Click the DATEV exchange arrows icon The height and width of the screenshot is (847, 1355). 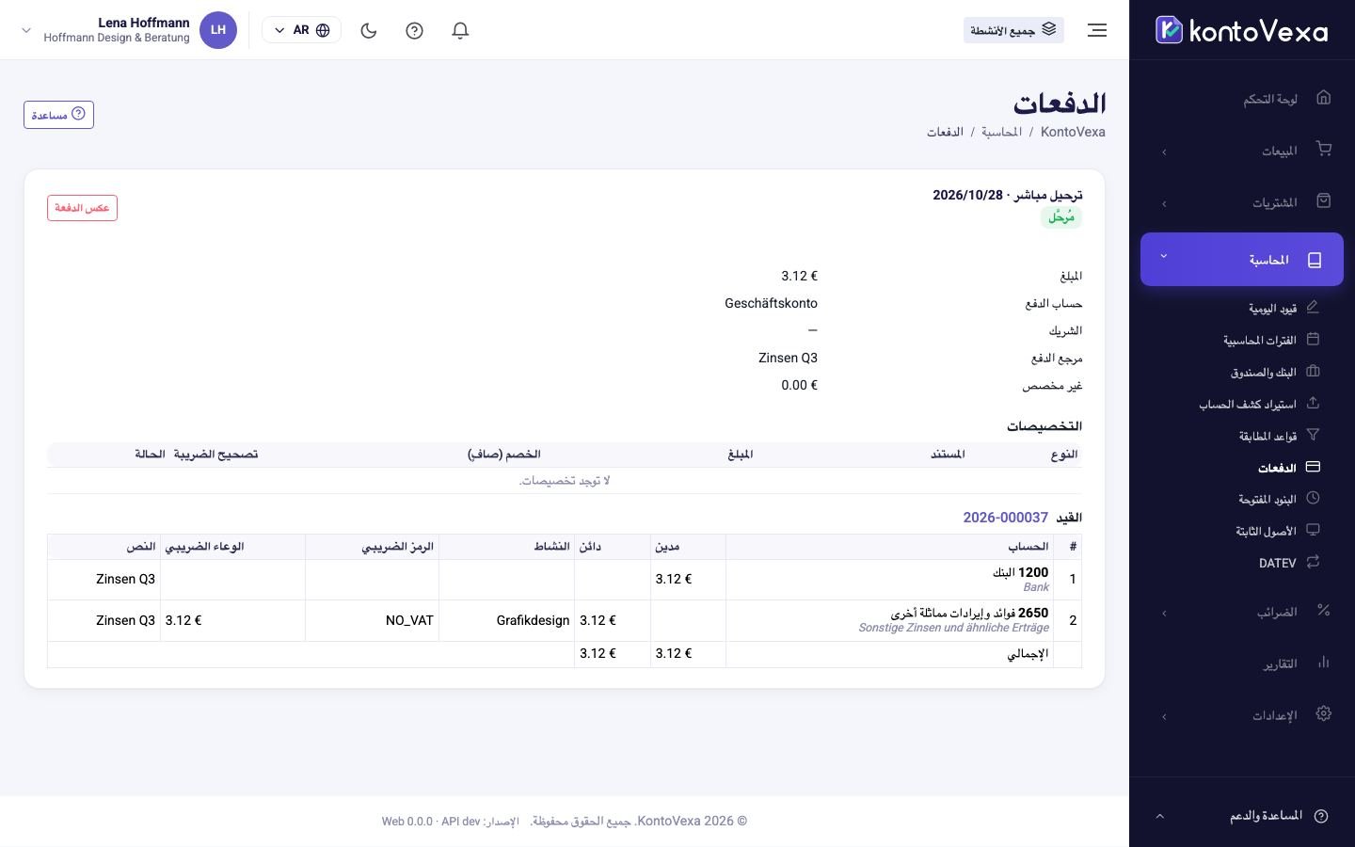tap(1313, 562)
